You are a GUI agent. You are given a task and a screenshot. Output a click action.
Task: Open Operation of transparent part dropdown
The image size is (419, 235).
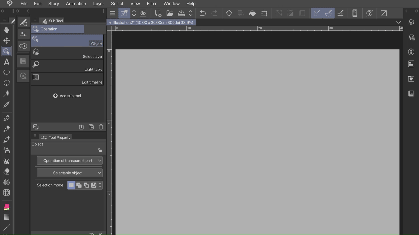(x=70, y=161)
